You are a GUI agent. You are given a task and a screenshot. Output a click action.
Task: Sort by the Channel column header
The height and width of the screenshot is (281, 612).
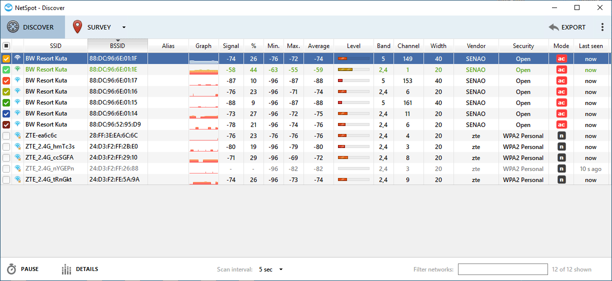point(408,45)
